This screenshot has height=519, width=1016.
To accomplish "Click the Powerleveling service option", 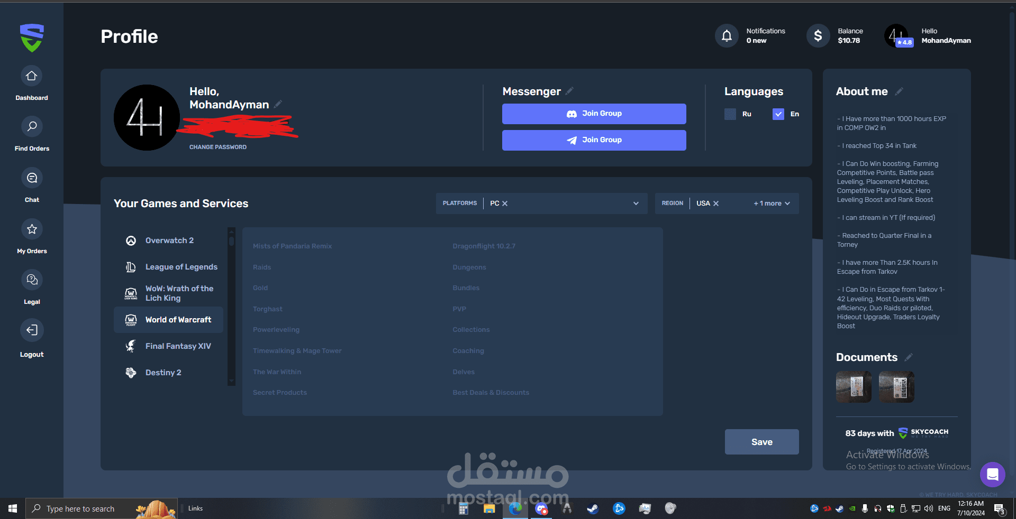I will coord(276,330).
